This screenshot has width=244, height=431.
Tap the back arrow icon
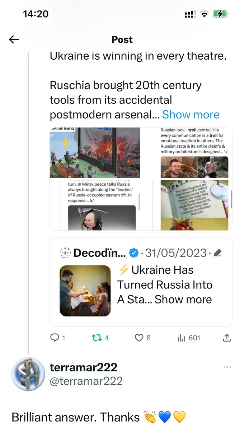[x=14, y=40]
